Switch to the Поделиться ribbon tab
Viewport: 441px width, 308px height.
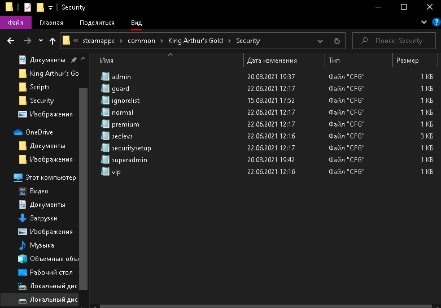tap(97, 23)
